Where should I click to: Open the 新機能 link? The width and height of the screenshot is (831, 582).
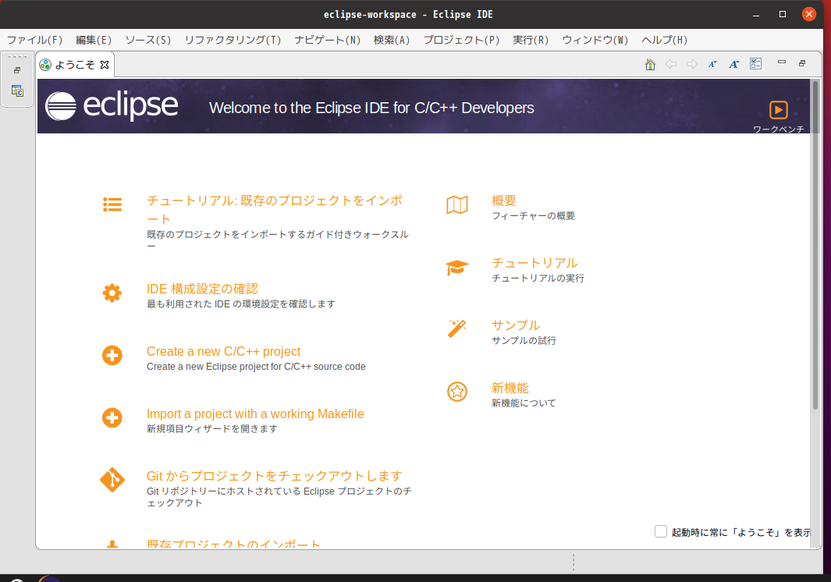[510, 388]
